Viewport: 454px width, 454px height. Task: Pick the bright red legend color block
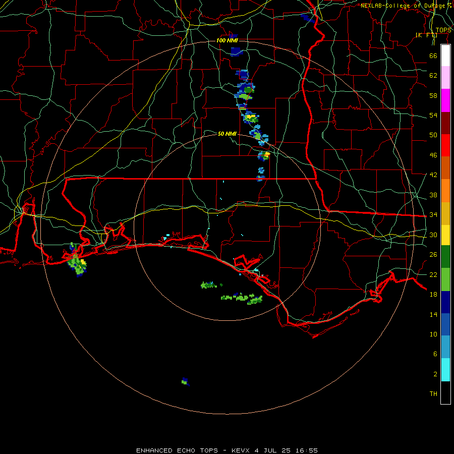[x=445, y=145]
